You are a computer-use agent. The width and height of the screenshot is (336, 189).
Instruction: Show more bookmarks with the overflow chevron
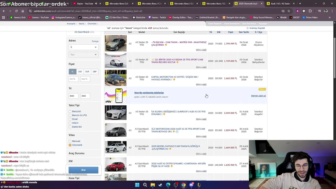pyautogui.click(x=329, y=17)
